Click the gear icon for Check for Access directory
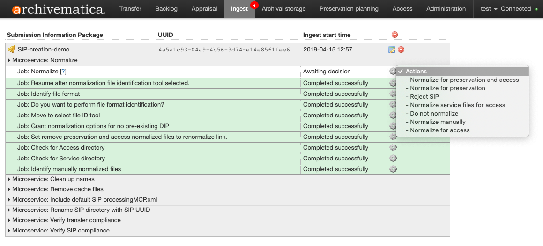This screenshot has width=543, height=246. click(x=393, y=147)
